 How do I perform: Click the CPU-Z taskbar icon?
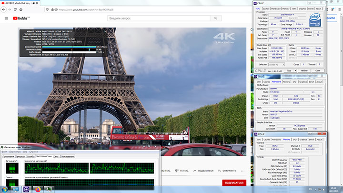click(26, 189)
